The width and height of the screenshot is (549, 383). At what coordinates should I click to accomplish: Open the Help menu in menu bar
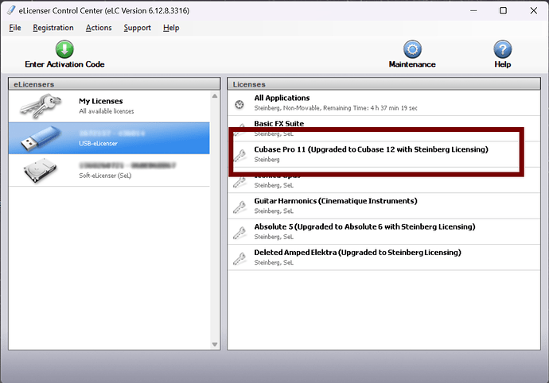tap(171, 28)
